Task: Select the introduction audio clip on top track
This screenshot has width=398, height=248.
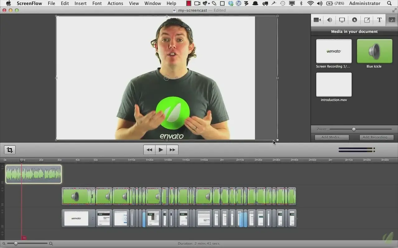Action: click(x=34, y=174)
